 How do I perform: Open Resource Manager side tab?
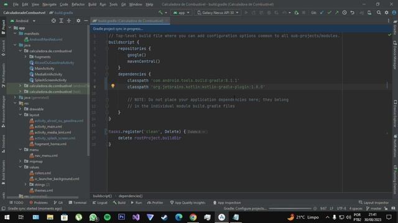tap(3, 111)
